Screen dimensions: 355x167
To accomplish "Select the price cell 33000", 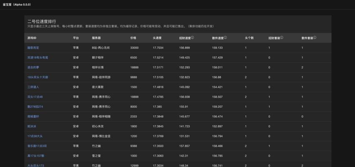I will click(135, 48).
